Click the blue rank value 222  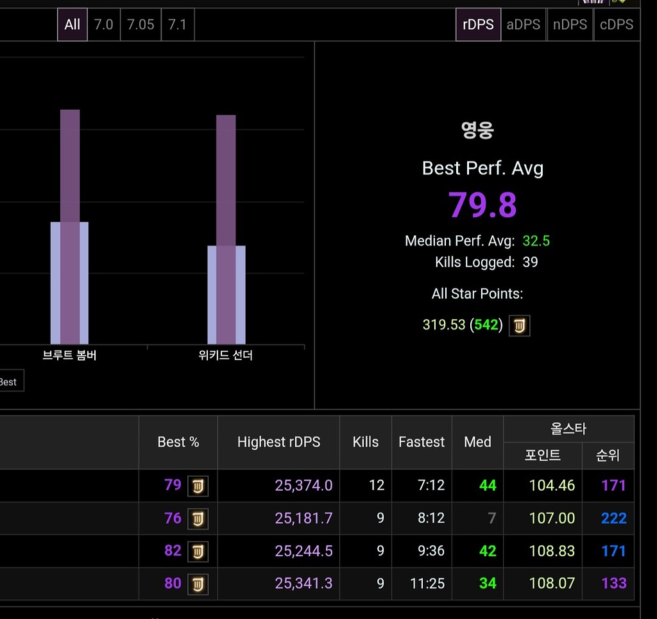(614, 518)
